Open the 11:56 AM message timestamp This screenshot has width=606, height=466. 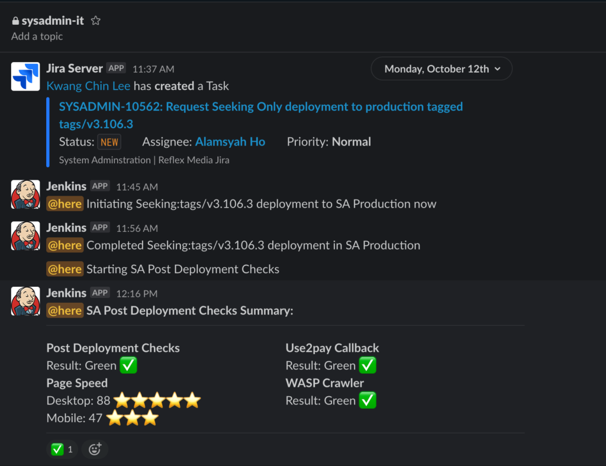[137, 228]
